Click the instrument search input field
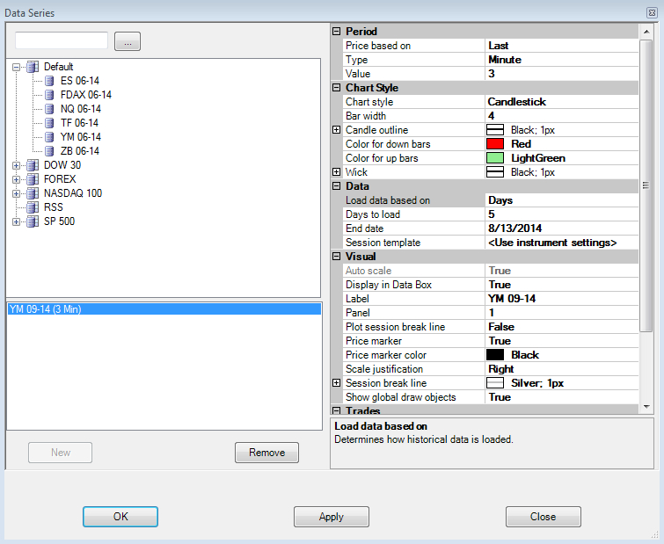 (62, 41)
